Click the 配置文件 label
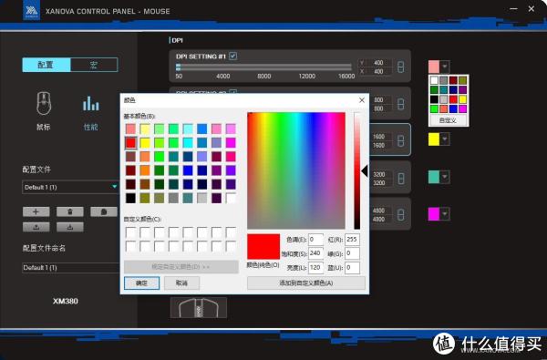 coord(36,170)
